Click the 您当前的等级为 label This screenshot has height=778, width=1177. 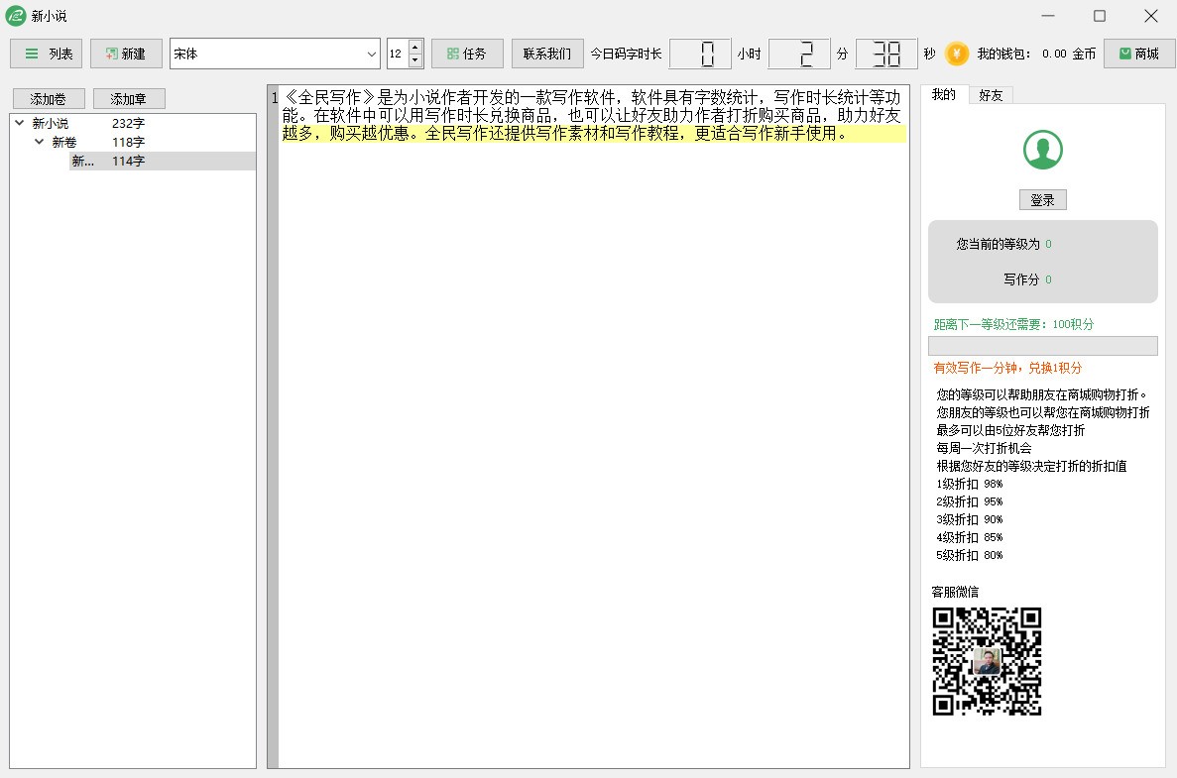(x=999, y=244)
